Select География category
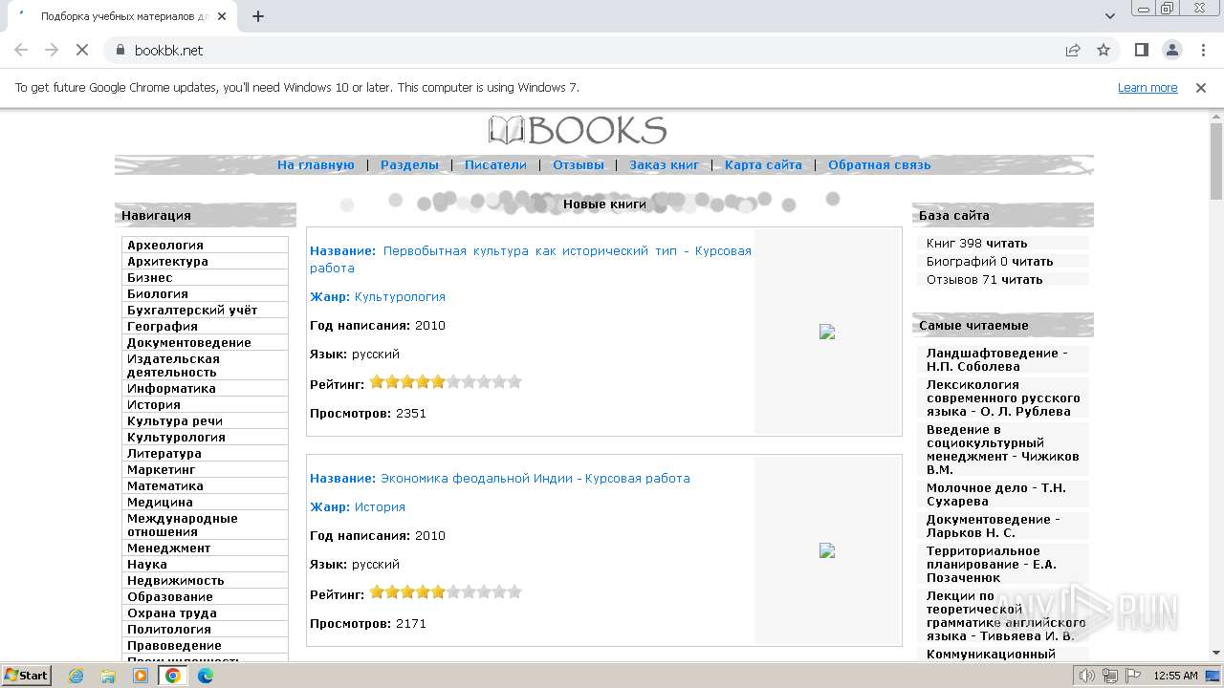The width and height of the screenshot is (1224, 688). pyautogui.click(x=163, y=326)
